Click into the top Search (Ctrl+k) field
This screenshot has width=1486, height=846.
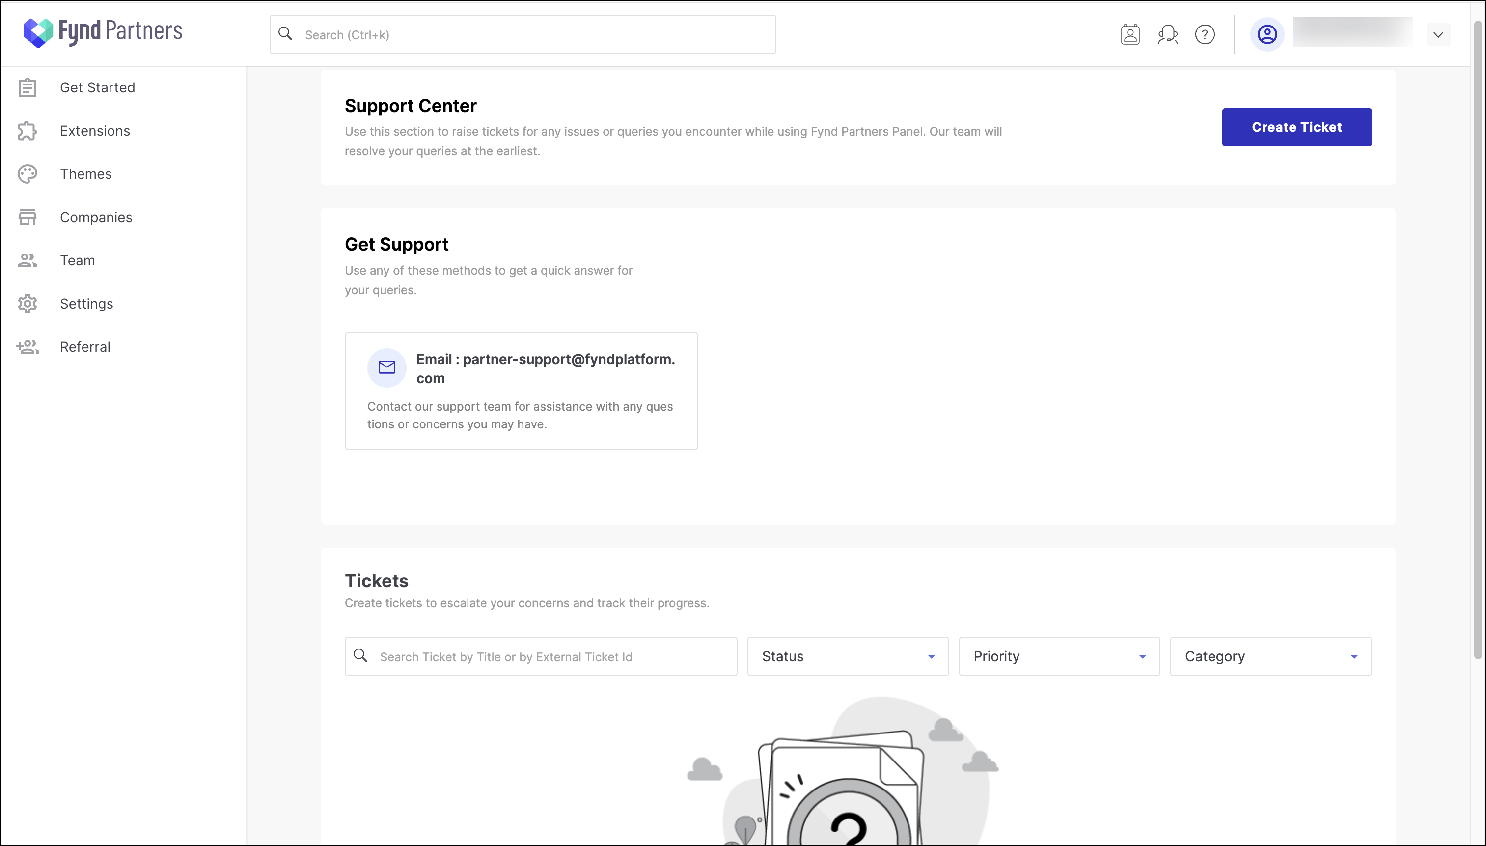[x=523, y=35]
